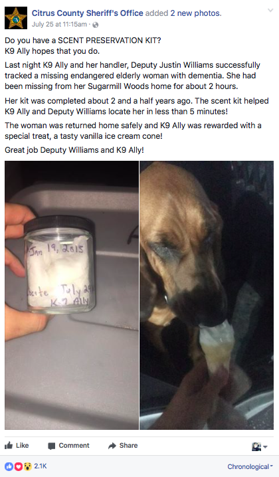Viewport: 279px width, 477px height.
Task: Click the red Love reaction icon
Action: click(x=18, y=466)
